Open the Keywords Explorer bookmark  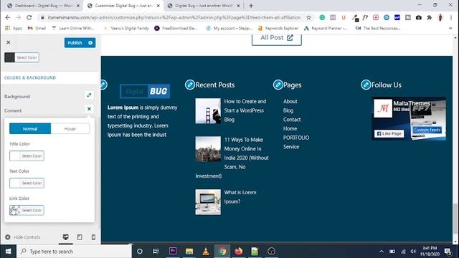pyautogui.click(x=278, y=29)
